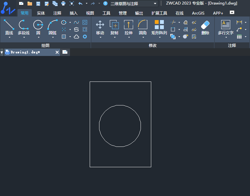This screenshot has width=250, height=196.
Task: Click the multiple points tool icon
Action: coord(64,29)
